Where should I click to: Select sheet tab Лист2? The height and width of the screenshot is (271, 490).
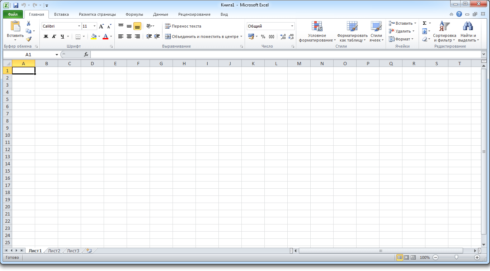54,251
